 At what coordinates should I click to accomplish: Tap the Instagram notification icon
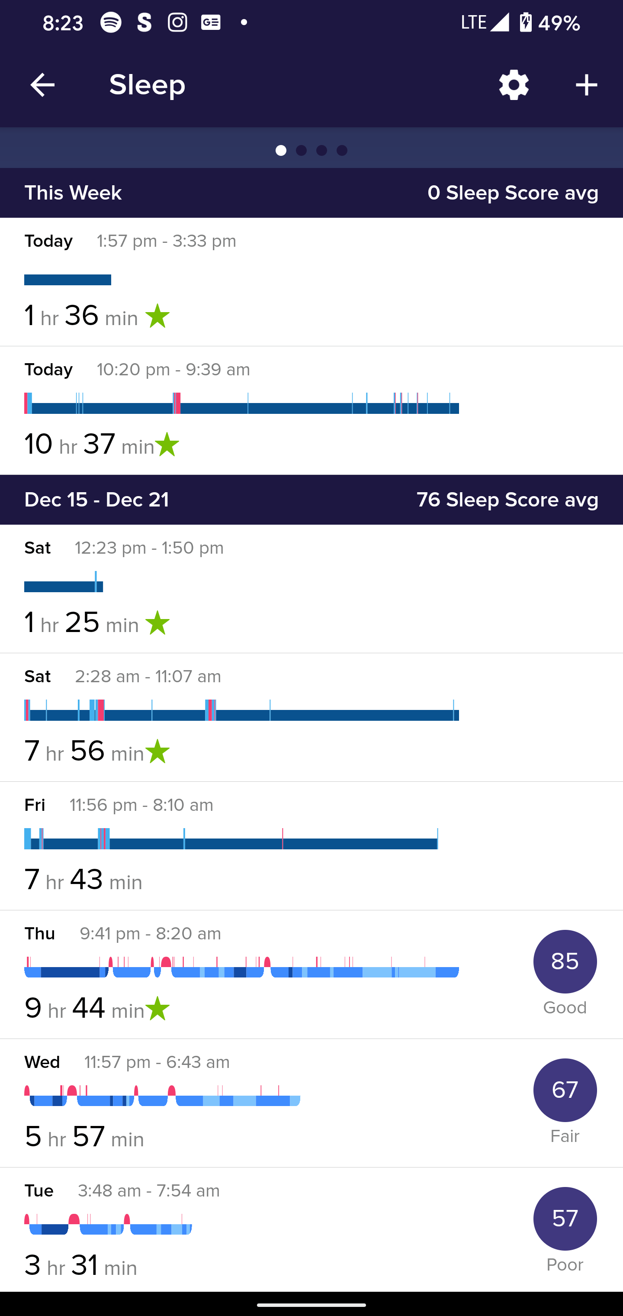click(x=178, y=23)
